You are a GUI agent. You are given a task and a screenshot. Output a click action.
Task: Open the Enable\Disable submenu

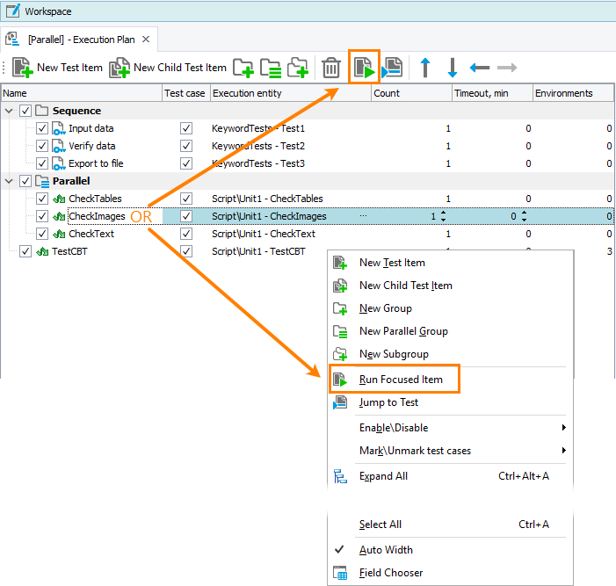[451, 428]
